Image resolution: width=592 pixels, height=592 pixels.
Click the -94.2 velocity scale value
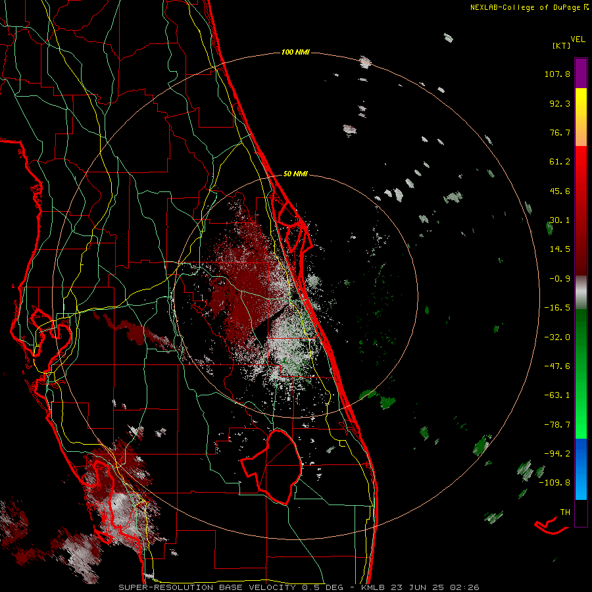tap(557, 454)
